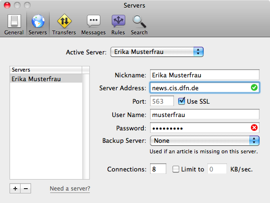Click the Port field showing 563
The width and height of the screenshot is (270, 203).
click(x=162, y=101)
